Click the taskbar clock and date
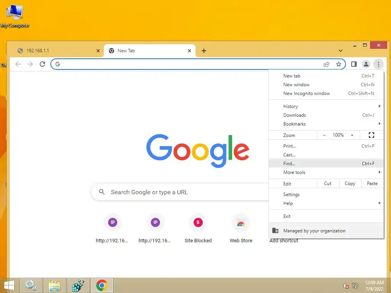This screenshot has width=391, height=293. coord(374,286)
